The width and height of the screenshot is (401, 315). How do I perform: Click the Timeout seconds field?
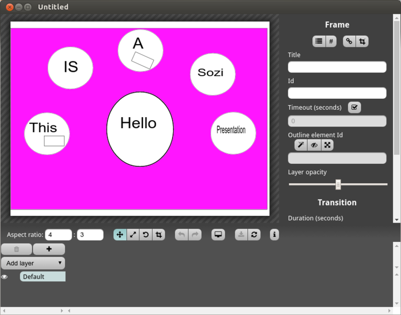click(x=337, y=121)
